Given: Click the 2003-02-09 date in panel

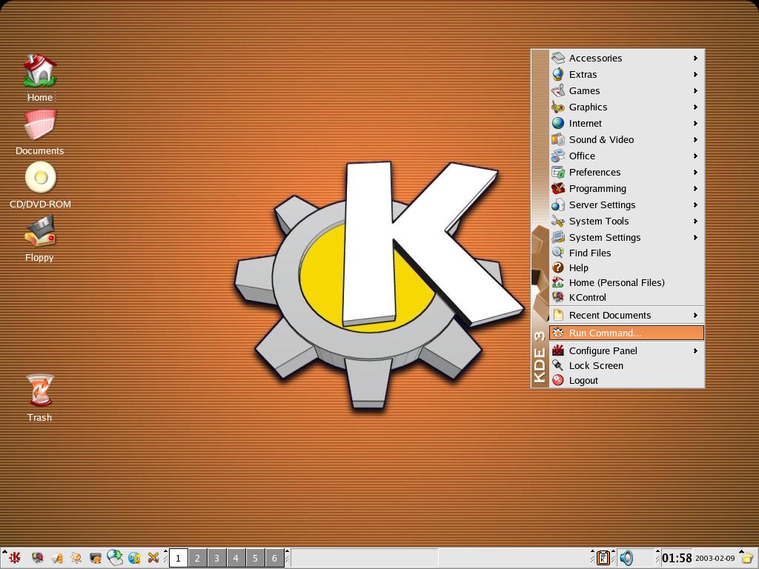Looking at the screenshot, I should point(715,559).
